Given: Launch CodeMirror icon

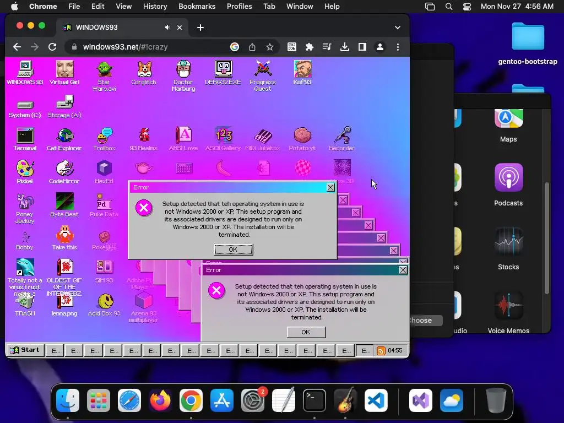Looking at the screenshot, I should (64, 172).
